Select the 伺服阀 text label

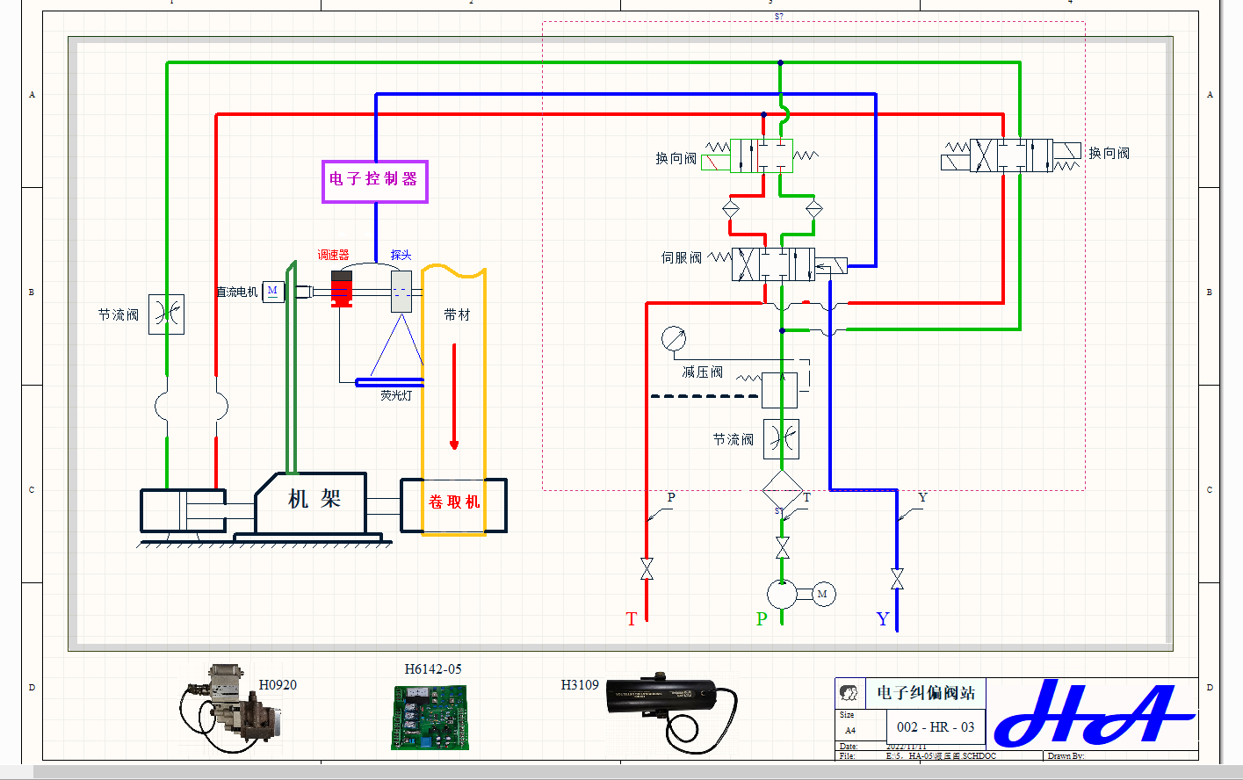point(682,257)
